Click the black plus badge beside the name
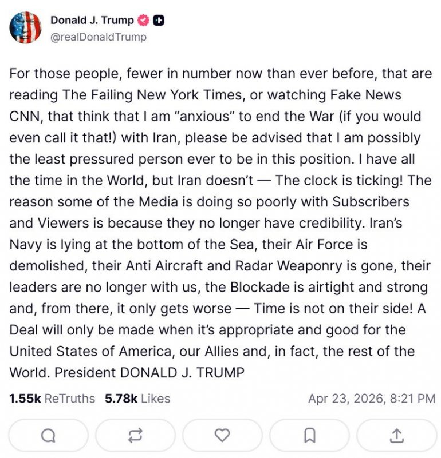The width and height of the screenshot is (441, 458). 160,21
